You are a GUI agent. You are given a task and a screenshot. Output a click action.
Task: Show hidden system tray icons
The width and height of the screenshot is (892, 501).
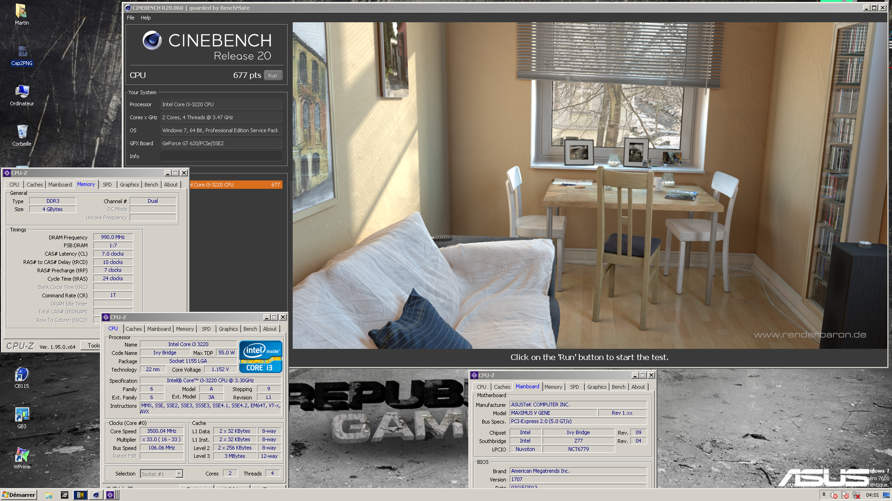point(824,495)
